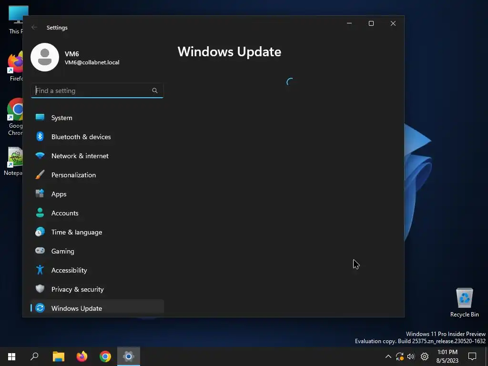This screenshot has height=366, width=488.
Task: Select Windows Update in the sidebar
Action: (x=97, y=308)
